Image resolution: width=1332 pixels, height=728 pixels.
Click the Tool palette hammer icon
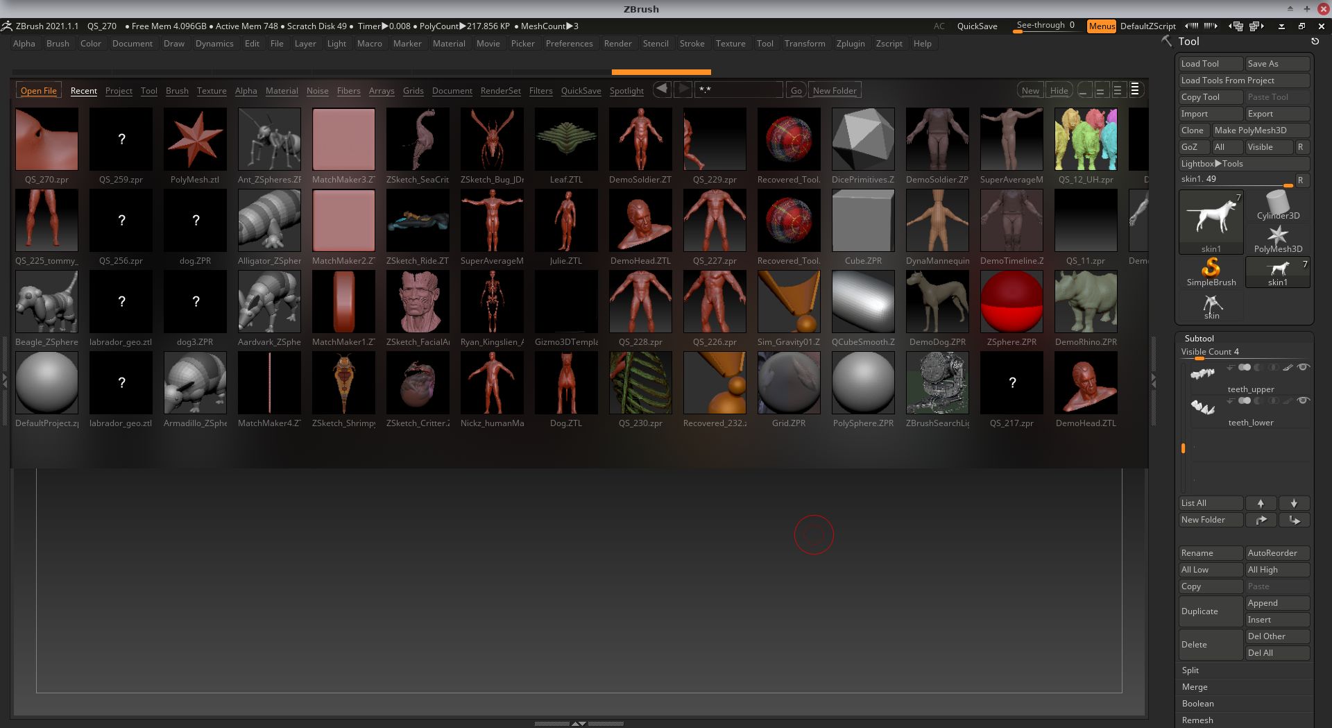[x=1167, y=42]
